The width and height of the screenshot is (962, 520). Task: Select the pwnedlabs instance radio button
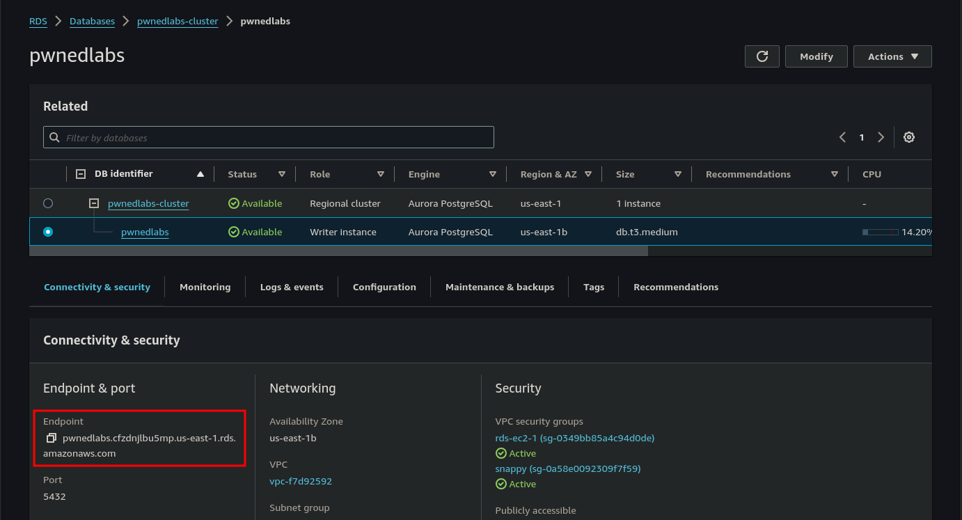pyautogui.click(x=48, y=232)
